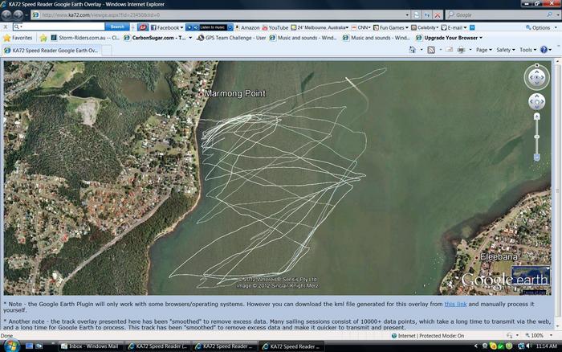This screenshot has width=562, height=352.
Task: Click the Marmong Point placemark
Action: pyautogui.click(x=201, y=94)
